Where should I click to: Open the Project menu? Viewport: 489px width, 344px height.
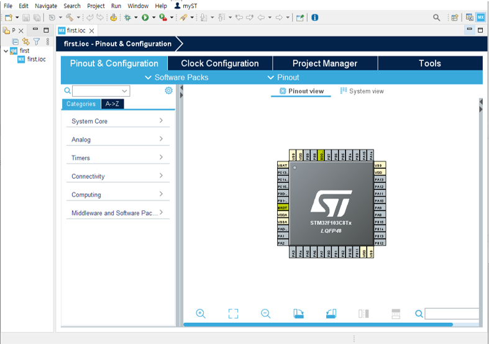(x=96, y=6)
